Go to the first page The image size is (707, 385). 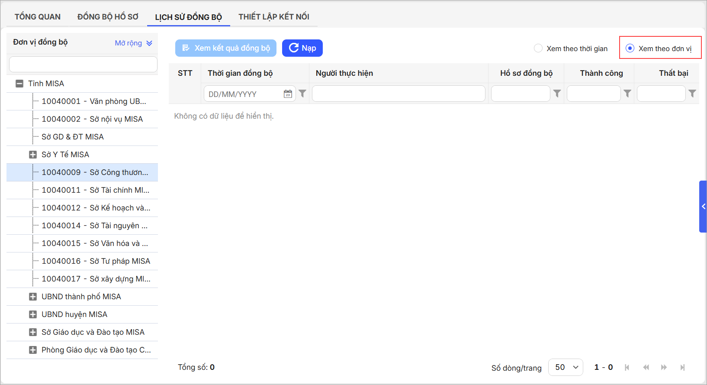point(627,367)
